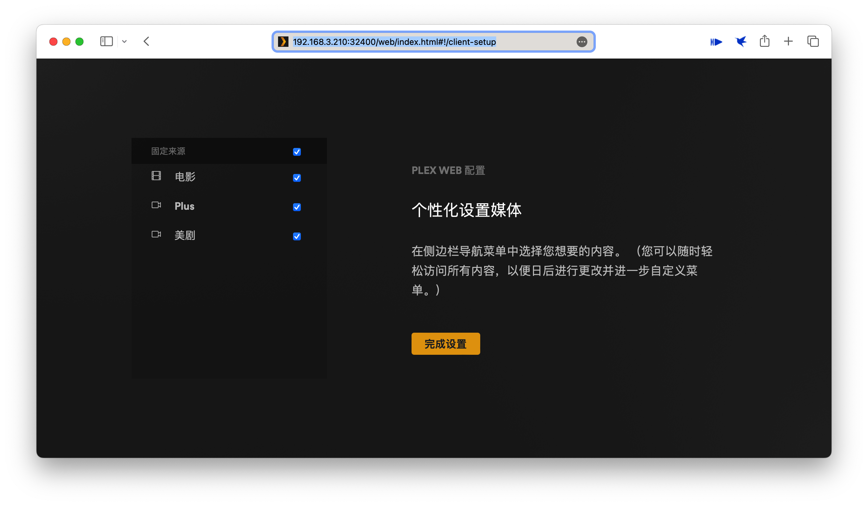Click the 固定来源 header text

click(x=168, y=151)
